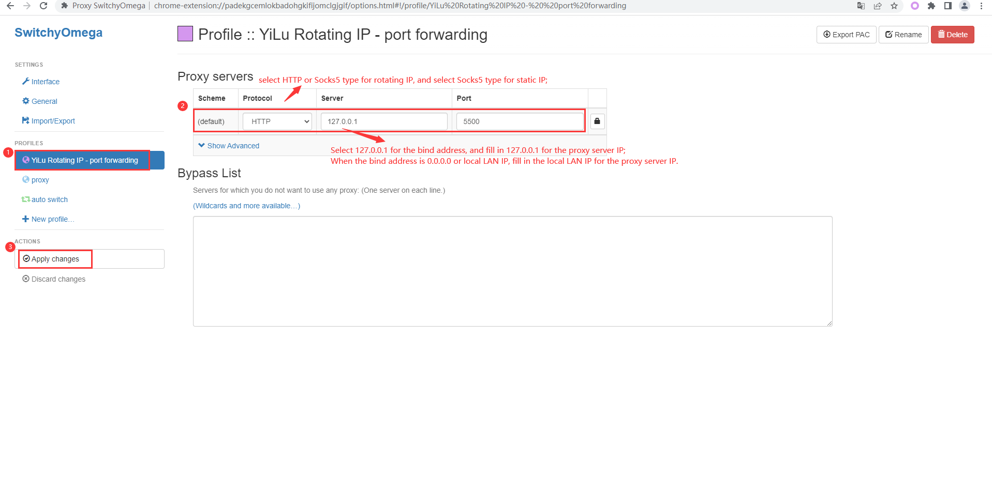The height and width of the screenshot is (478, 992).
Task: Open the Import/Export page
Action: click(x=49, y=121)
